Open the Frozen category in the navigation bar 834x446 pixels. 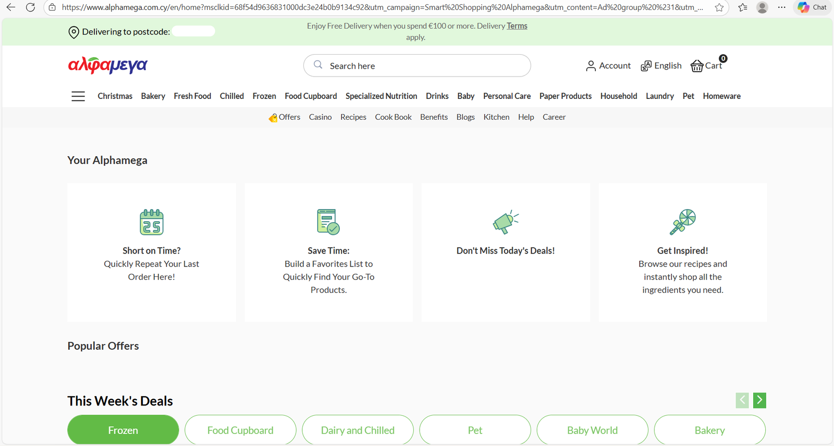(264, 96)
